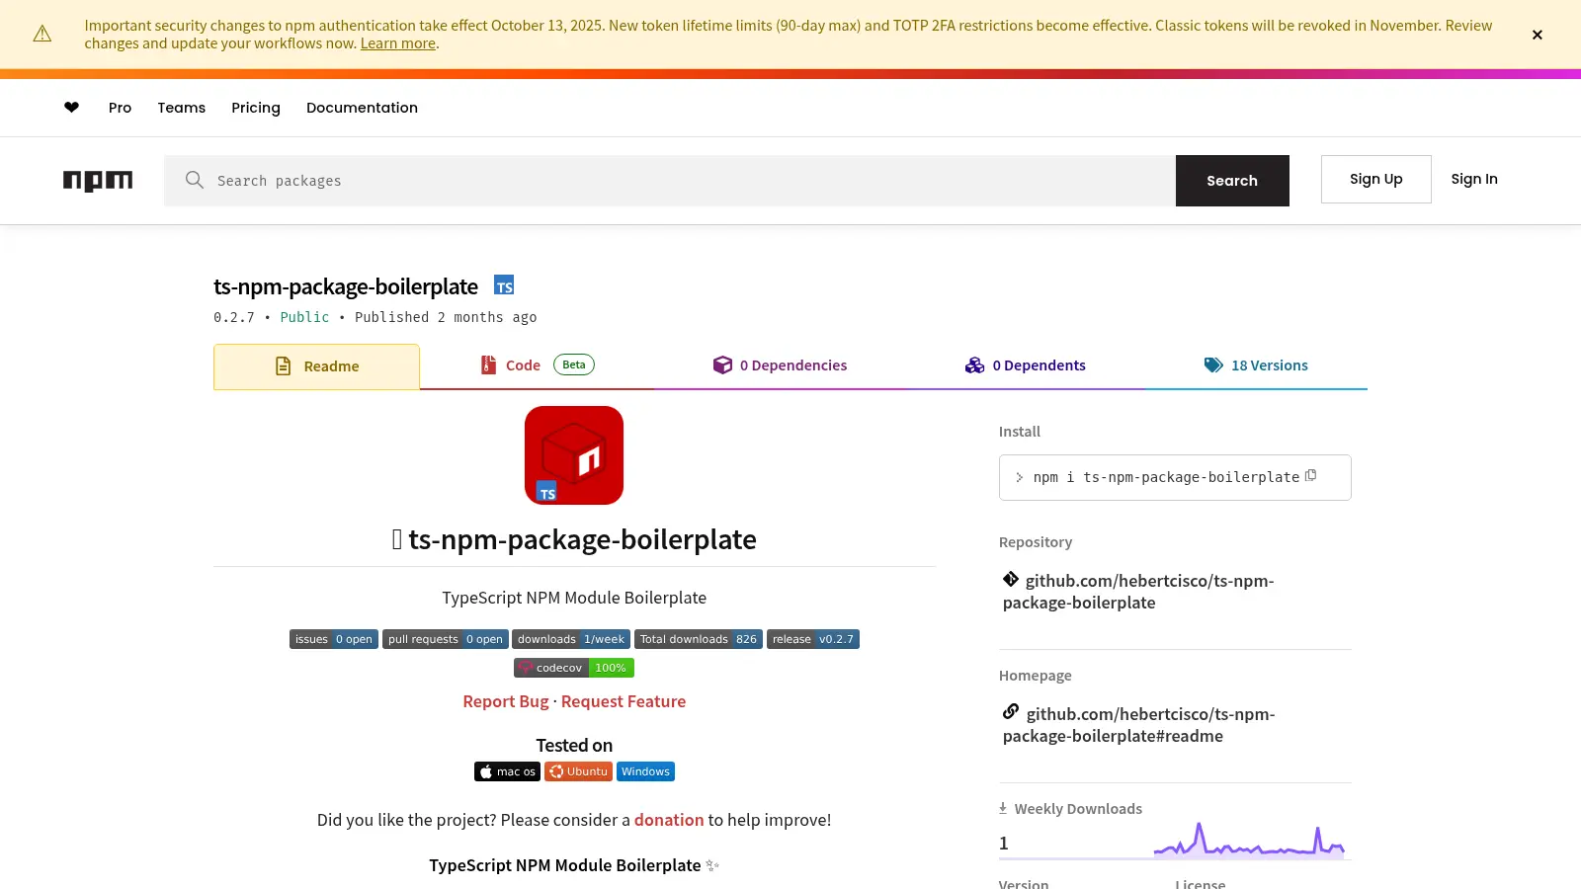Image resolution: width=1581 pixels, height=889 pixels.
Task: Click the Search button
Action: pos(1232,181)
